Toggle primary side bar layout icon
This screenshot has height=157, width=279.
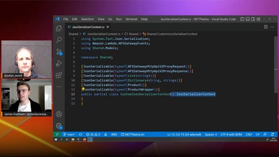click(x=242, y=19)
